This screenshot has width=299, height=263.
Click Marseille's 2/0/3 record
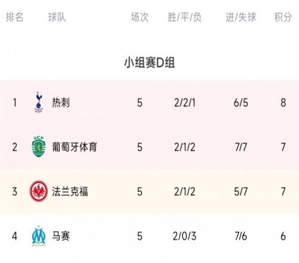click(x=185, y=236)
